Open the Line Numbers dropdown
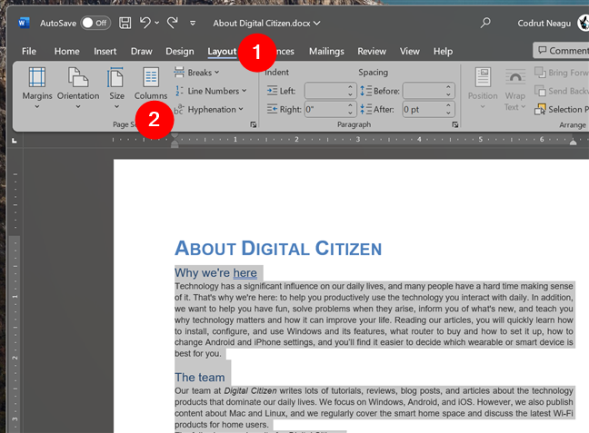Viewport: 589px width, 433px height. [210, 91]
